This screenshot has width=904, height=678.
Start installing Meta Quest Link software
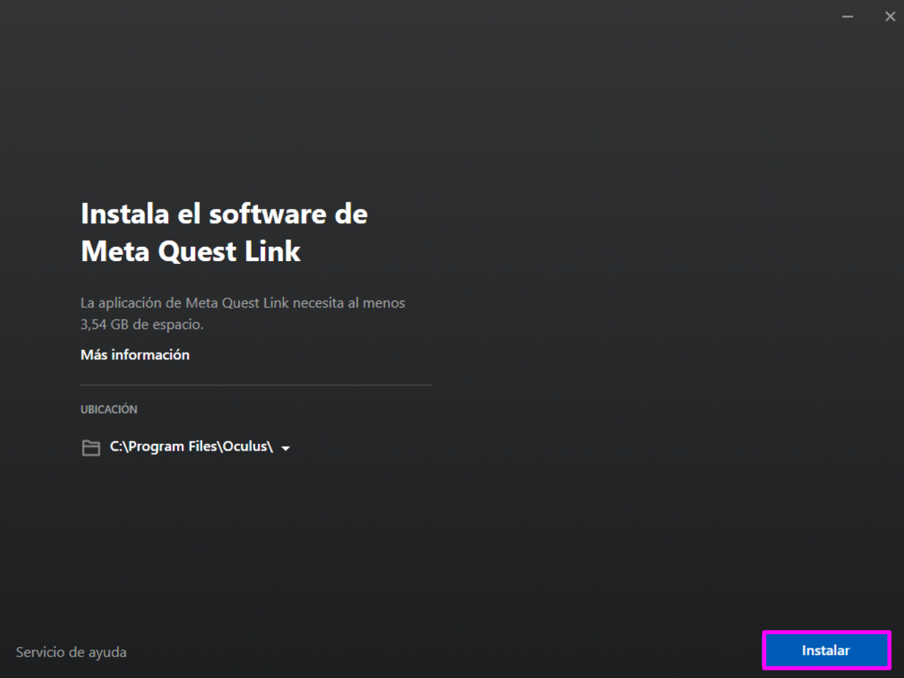tap(826, 650)
